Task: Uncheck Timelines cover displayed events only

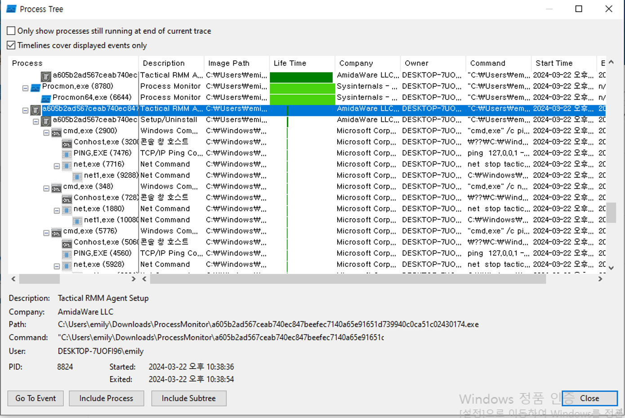Action: [11, 45]
